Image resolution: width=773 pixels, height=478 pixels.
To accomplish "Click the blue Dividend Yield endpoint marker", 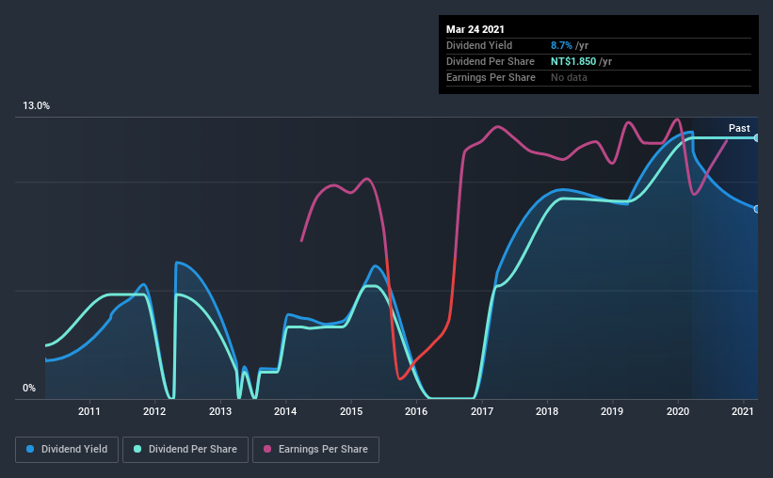I will click(757, 209).
